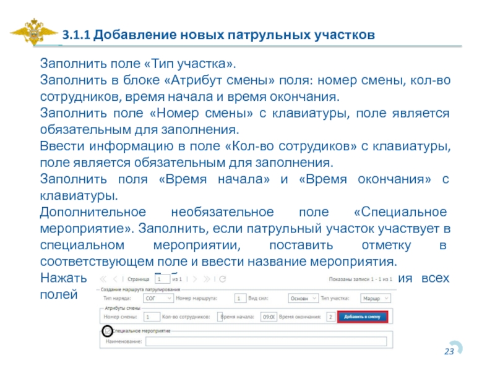The width and height of the screenshot is (495, 371).
Task: Click the 'Добавить в смену' button
Action: click(363, 317)
